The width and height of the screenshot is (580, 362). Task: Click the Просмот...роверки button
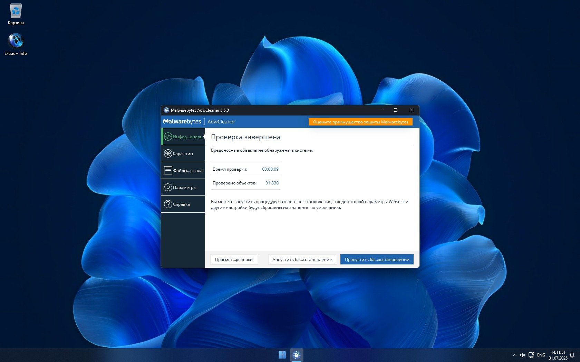coord(234,260)
